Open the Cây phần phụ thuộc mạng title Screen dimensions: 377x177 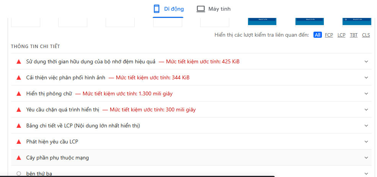point(57,158)
